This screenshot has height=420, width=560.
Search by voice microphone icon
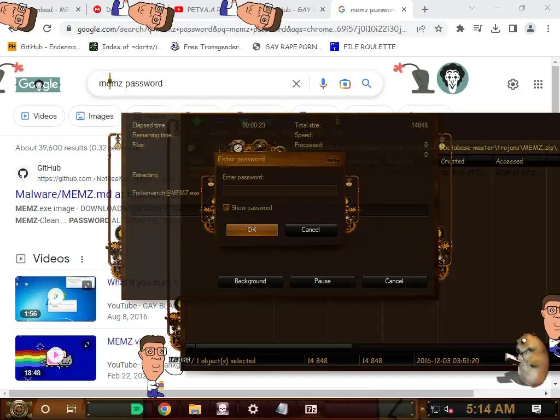pyautogui.click(x=323, y=84)
